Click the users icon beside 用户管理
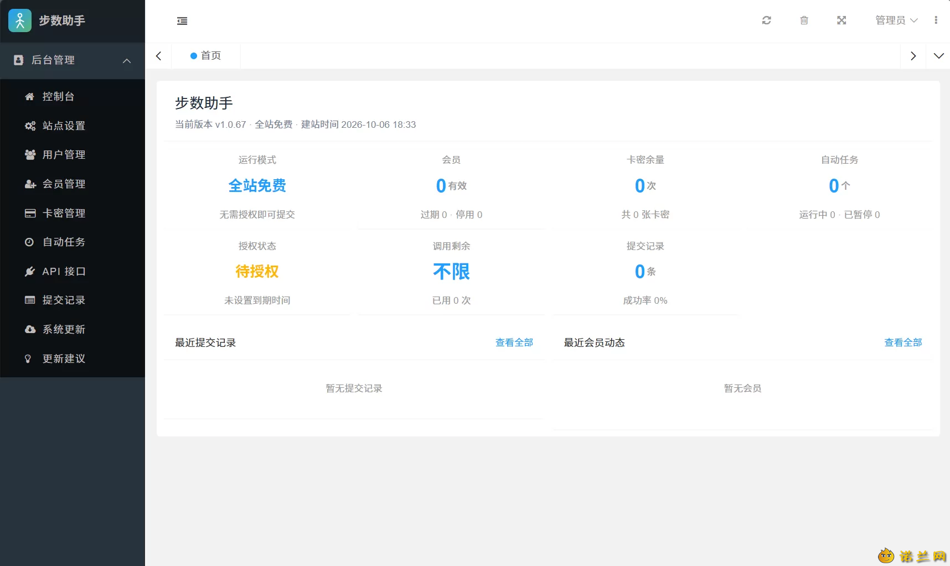The image size is (950, 566). point(30,154)
